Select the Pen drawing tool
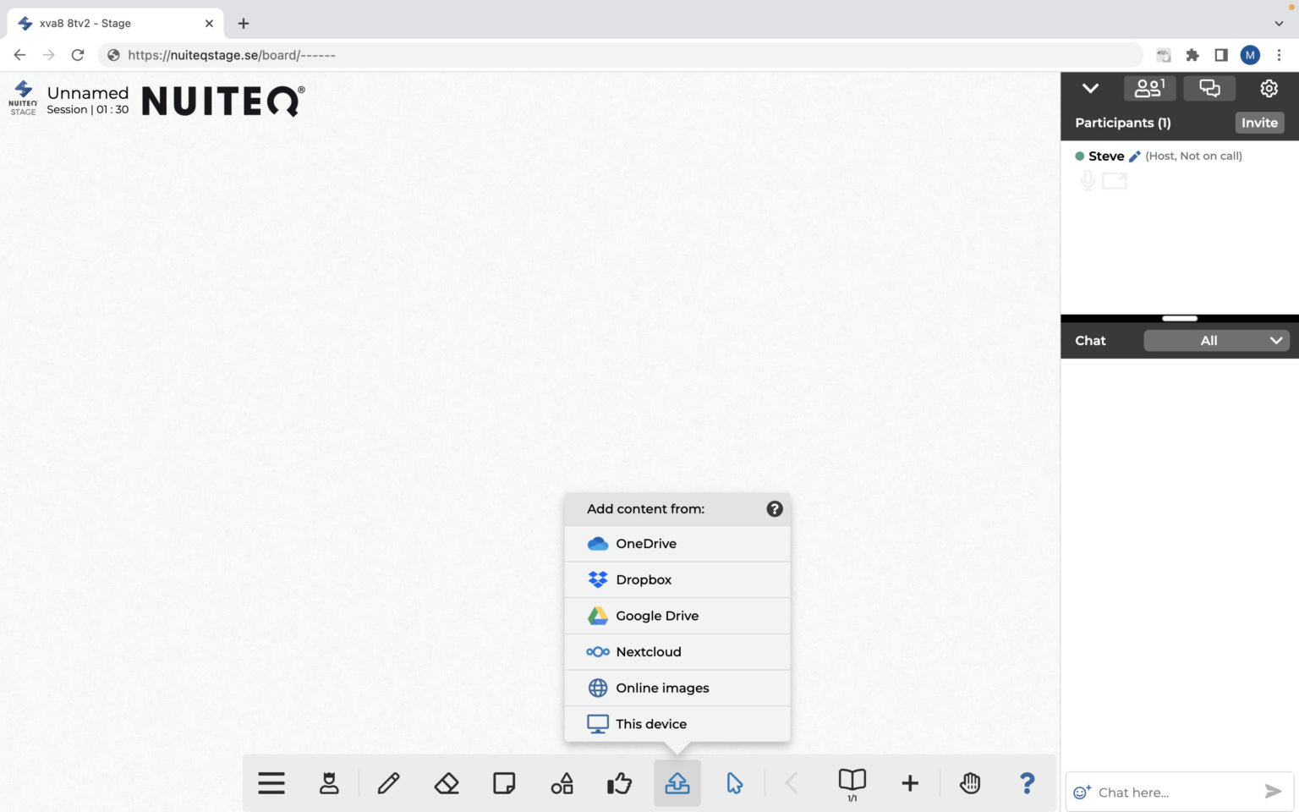Viewport: 1299px width, 812px height. click(388, 782)
